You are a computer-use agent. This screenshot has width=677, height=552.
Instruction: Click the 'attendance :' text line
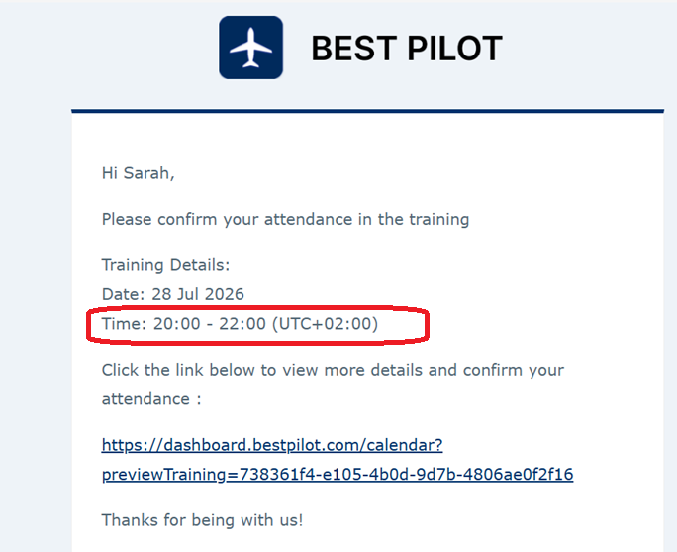coord(151,399)
